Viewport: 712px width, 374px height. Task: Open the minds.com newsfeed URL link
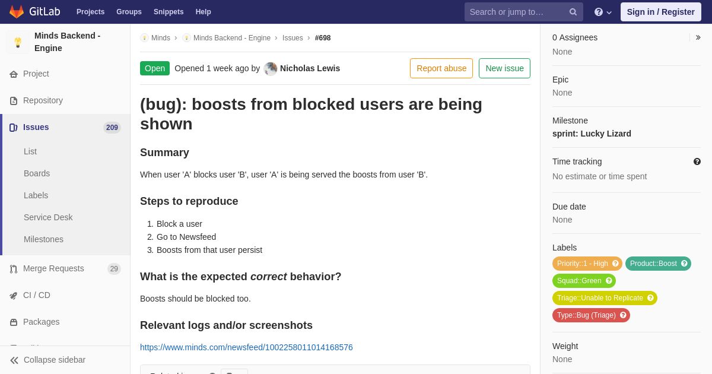point(246,347)
